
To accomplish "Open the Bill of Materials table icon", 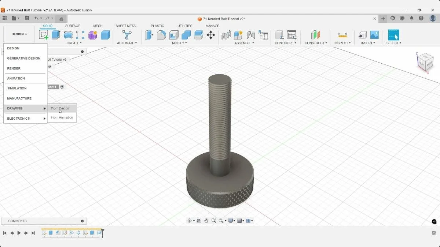I will tap(263, 35).
